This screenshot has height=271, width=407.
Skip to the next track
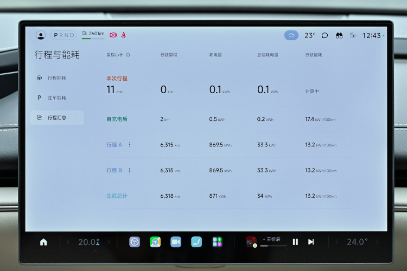tap(311, 242)
